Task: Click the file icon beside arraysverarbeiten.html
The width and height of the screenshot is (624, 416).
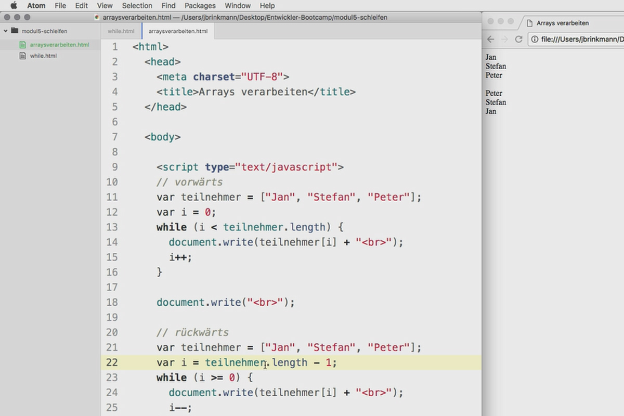Action: (x=22, y=45)
